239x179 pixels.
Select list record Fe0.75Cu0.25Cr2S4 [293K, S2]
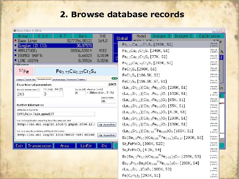click(x=168, y=45)
